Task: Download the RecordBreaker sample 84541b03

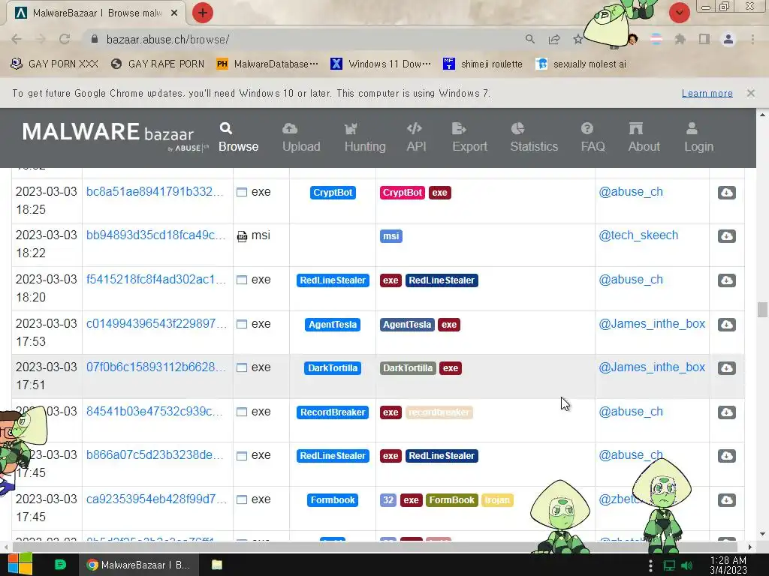Action: point(726,412)
